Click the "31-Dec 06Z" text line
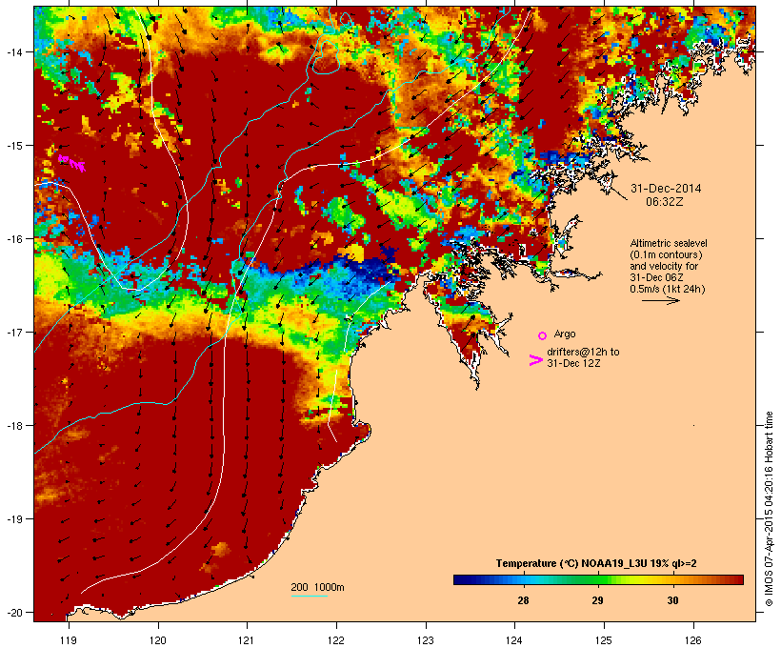781x648 pixels. click(x=656, y=277)
